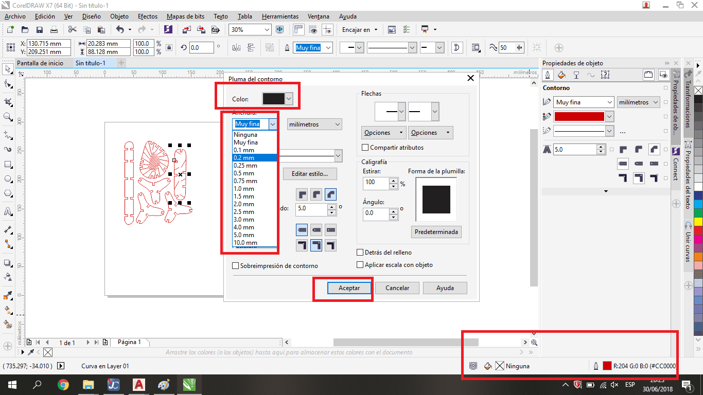Open Fill tab in Propiedades de objeto
The image size is (703, 395).
click(x=561, y=75)
